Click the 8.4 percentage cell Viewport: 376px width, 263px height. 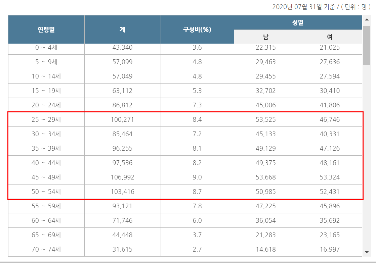[x=197, y=119]
